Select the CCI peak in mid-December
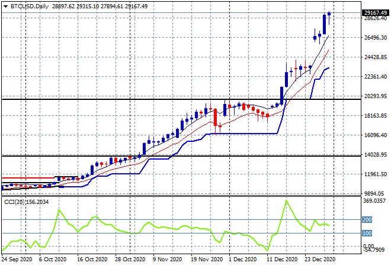Screen dimensions: 391x266 pyautogui.click(x=286, y=200)
